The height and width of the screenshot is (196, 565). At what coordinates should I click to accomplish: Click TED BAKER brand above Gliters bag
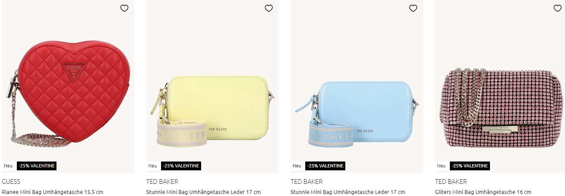click(451, 182)
